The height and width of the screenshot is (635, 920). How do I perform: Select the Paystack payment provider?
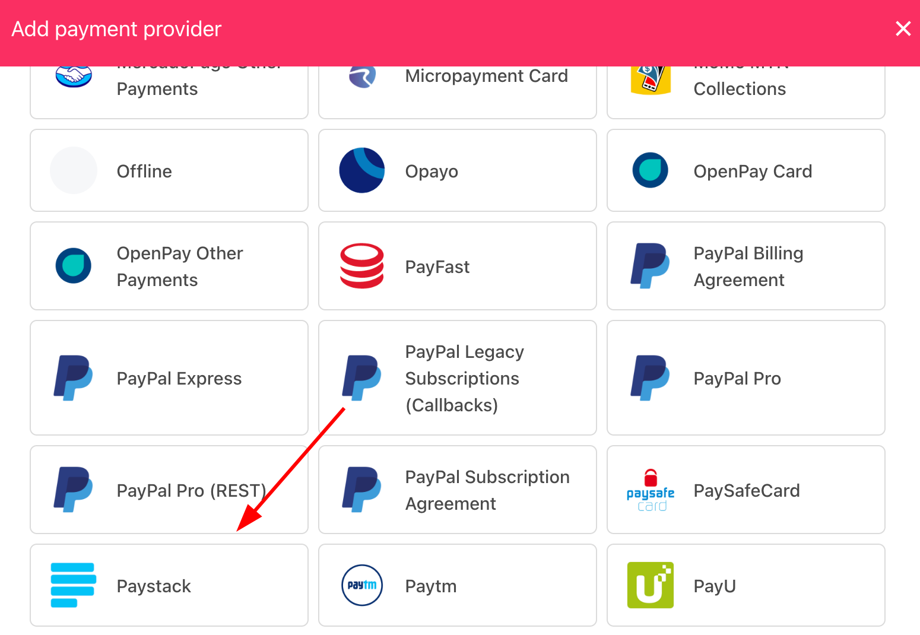pyautogui.click(x=169, y=585)
